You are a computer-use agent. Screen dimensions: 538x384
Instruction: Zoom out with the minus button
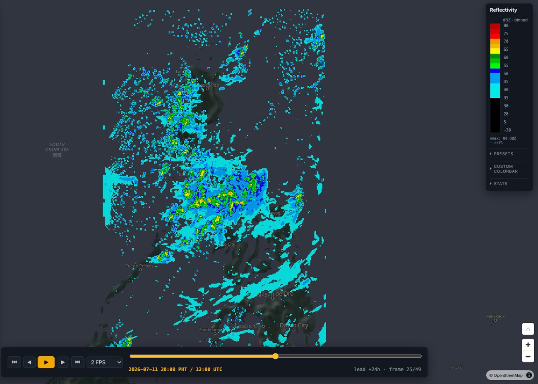(528, 356)
